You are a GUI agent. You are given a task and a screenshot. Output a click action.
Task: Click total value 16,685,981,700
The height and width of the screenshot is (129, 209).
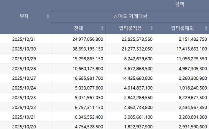(x=88, y=78)
